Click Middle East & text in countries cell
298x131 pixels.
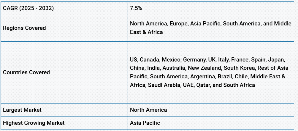268,77
